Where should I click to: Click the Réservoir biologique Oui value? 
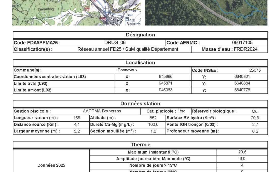click(x=255, y=111)
